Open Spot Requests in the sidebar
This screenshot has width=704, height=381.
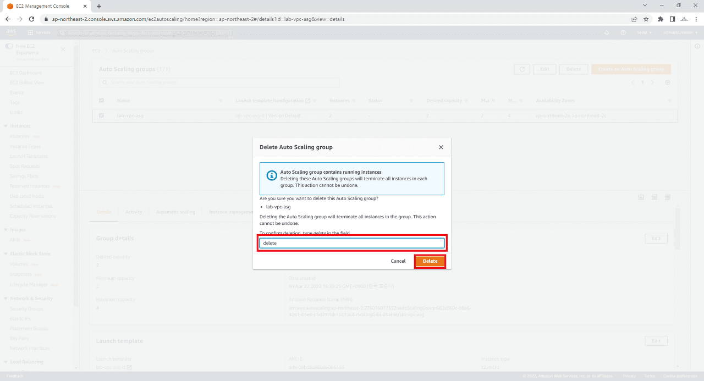[25, 166]
